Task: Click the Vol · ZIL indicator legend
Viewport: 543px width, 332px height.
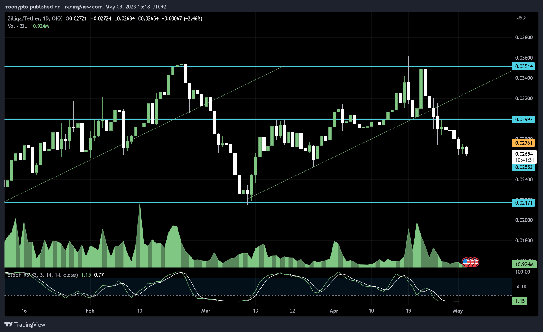Action: click(17, 26)
